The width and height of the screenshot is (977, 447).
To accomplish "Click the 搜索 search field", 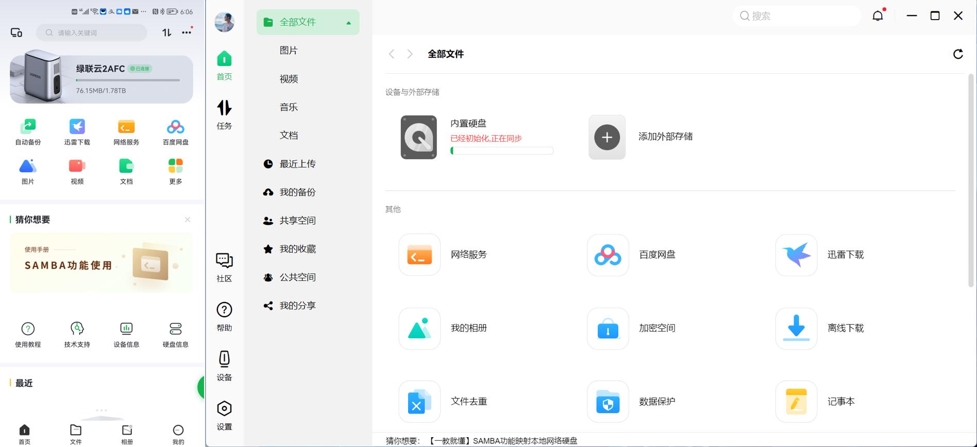I will [x=797, y=16].
